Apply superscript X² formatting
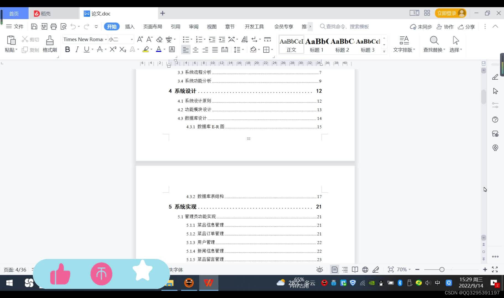Viewport: 504px width, 298px height. pos(113,49)
